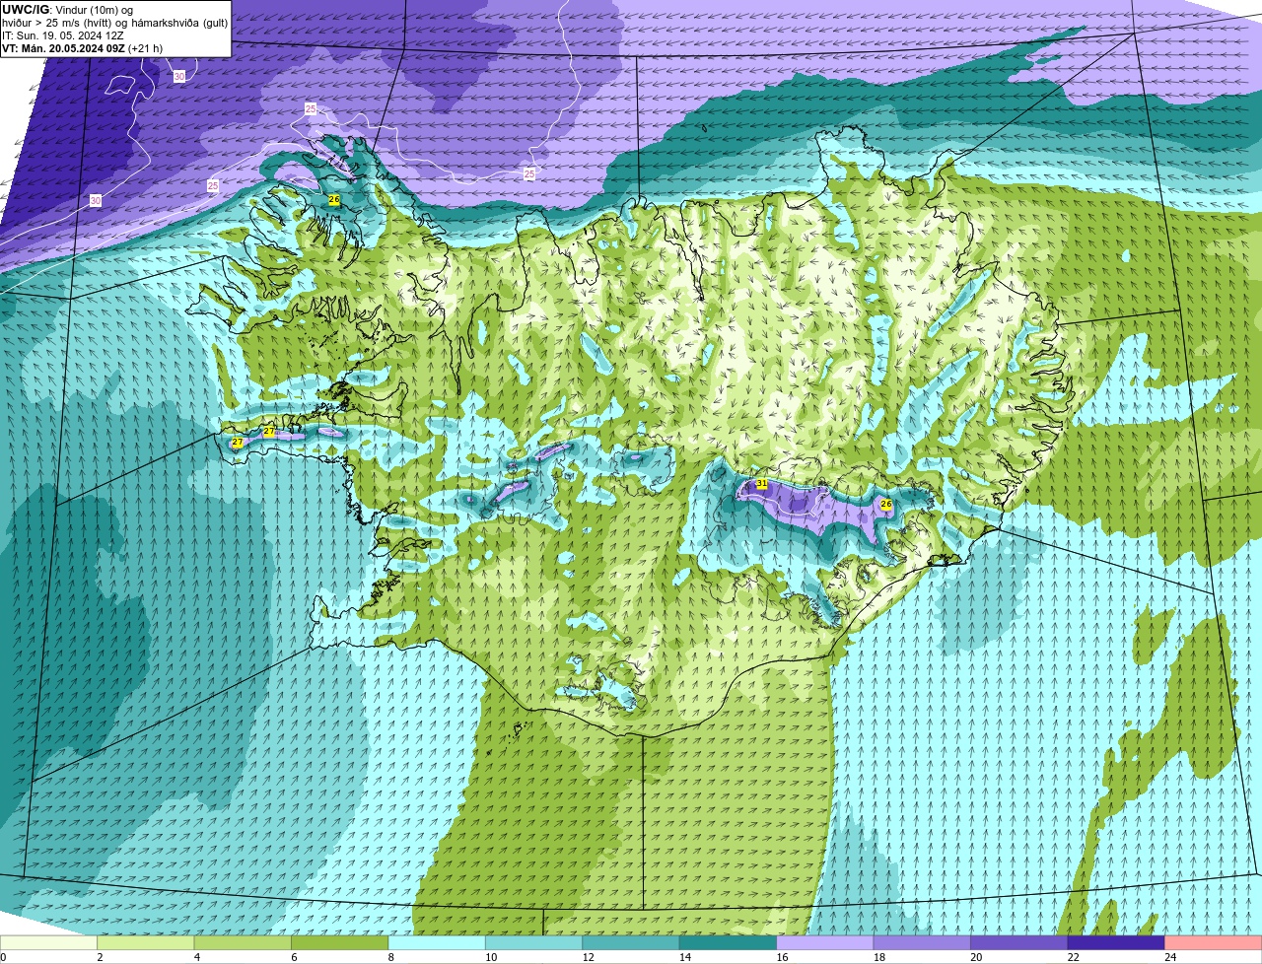Click the medium purple 18–20 legend swatch
Screen dimensions: 1262x964
point(922,943)
